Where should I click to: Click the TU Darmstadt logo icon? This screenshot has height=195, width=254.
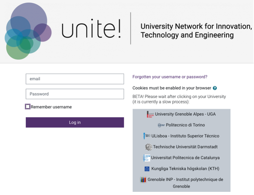(149, 147)
